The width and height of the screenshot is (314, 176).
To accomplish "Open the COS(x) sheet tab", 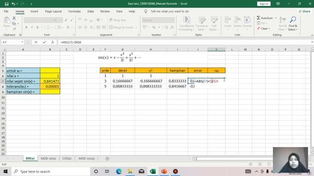I will coord(67,158).
